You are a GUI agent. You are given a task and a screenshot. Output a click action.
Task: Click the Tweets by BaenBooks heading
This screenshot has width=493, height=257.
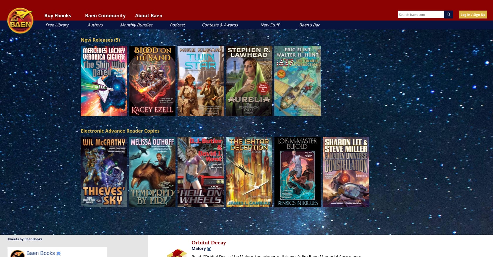[25, 239]
